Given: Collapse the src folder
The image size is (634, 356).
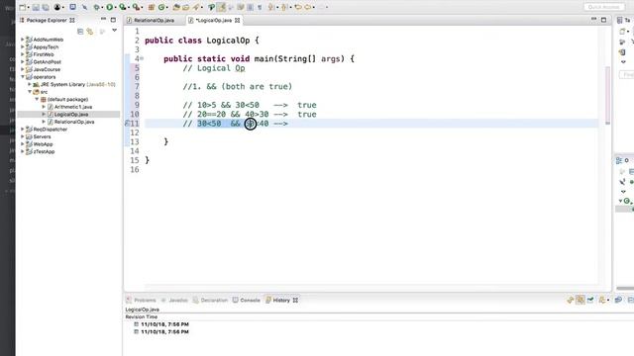Looking at the screenshot, I should pyautogui.click(x=30, y=92).
